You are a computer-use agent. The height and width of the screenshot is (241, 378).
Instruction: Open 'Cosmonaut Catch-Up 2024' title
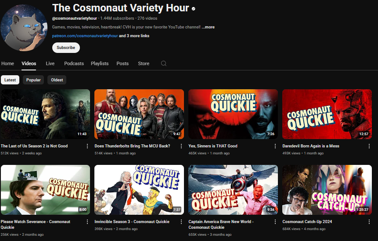pos(307,222)
